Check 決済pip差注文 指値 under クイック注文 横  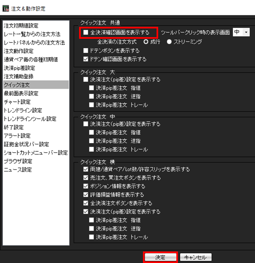click(x=91, y=220)
